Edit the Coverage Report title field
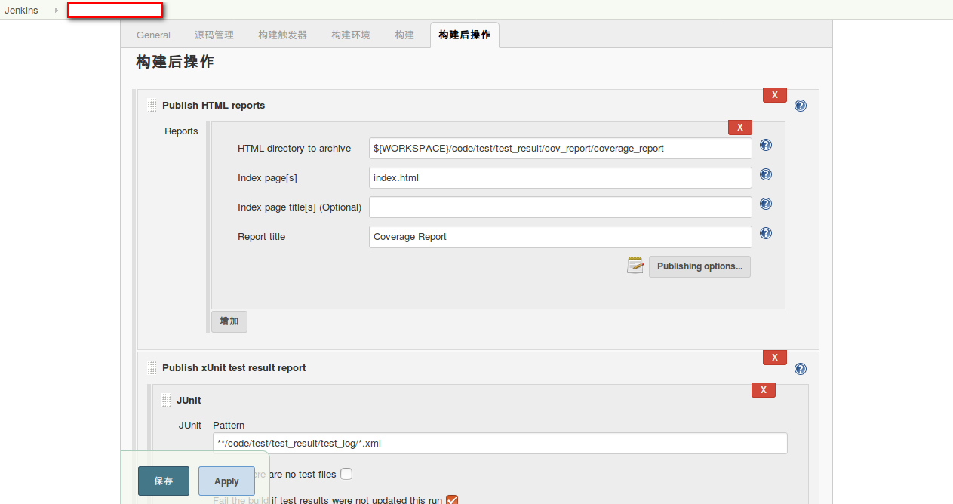Screen dimensions: 953x504 click(x=561, y=237)
